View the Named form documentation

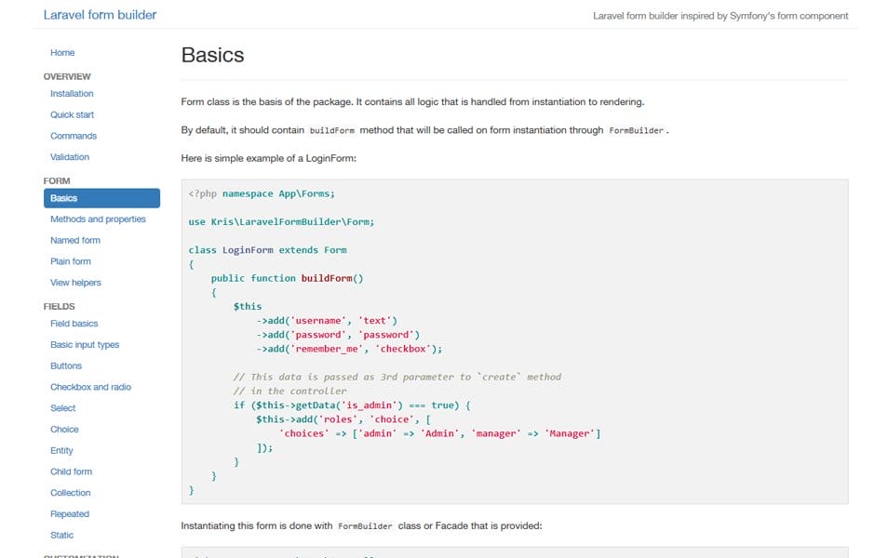click(75, 240)
